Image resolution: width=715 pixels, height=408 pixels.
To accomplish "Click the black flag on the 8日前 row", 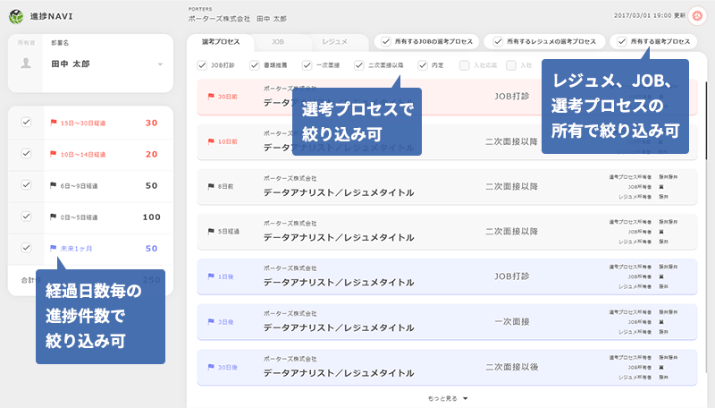I will [211, 187].
